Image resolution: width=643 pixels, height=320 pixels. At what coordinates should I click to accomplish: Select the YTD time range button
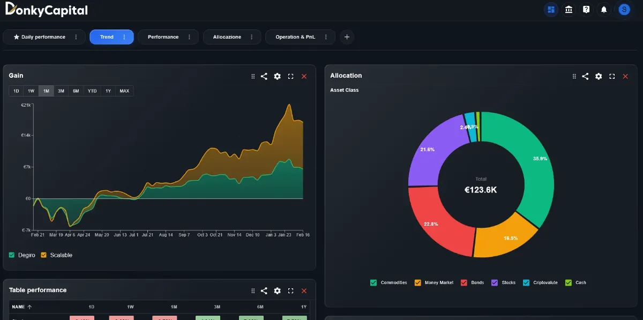click(92, 91)
